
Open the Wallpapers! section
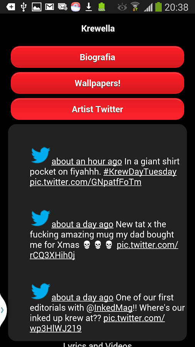pos(97,83)
